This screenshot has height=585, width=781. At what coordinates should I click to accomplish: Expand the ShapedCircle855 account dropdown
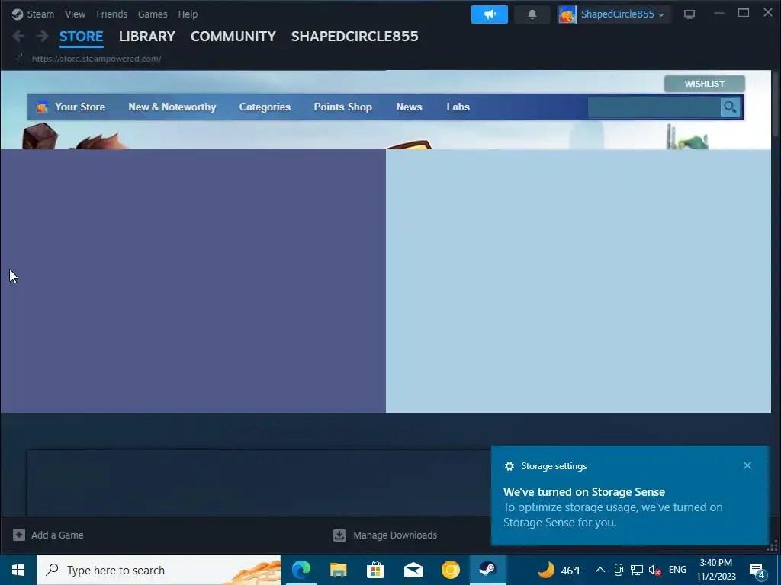pyautogui.click(x=661, y=15)
